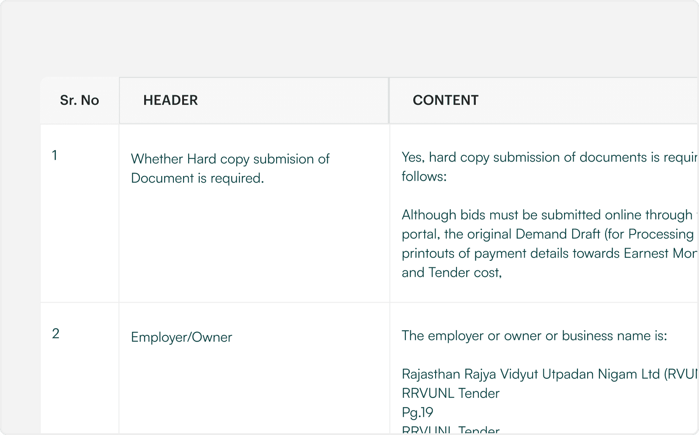Click the HEADER column header
699x435 pixels.
(170, 100)
